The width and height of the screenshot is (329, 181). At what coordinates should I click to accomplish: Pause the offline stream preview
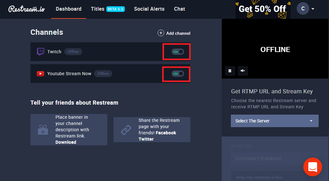(230, 71)
